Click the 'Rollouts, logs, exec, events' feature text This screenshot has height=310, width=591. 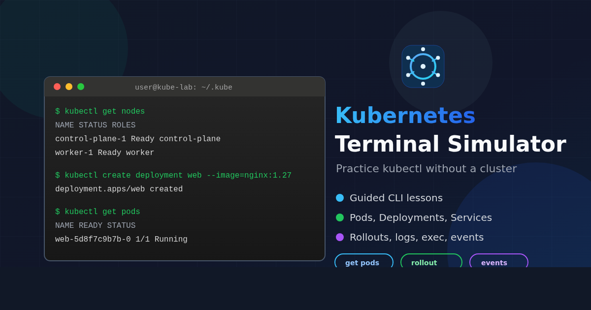[417, 237]
